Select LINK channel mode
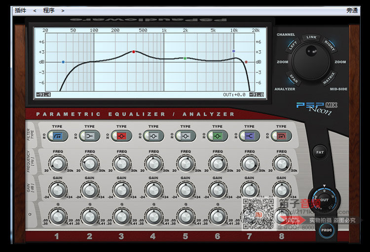The image size is (370, 252). click(x=311, y=37)
